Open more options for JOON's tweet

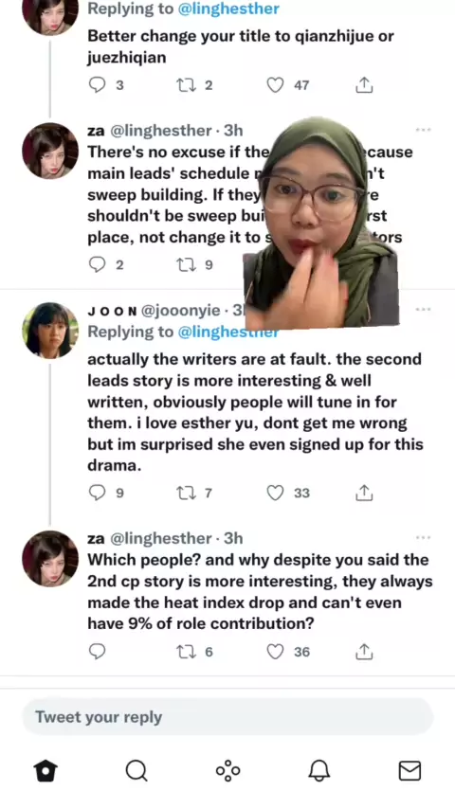coord(423,309)
